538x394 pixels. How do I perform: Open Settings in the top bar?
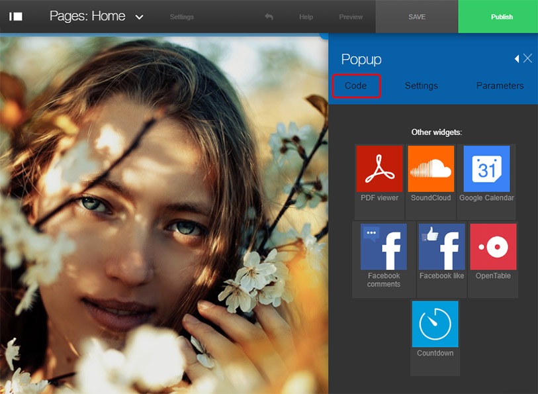click(182, 17)
